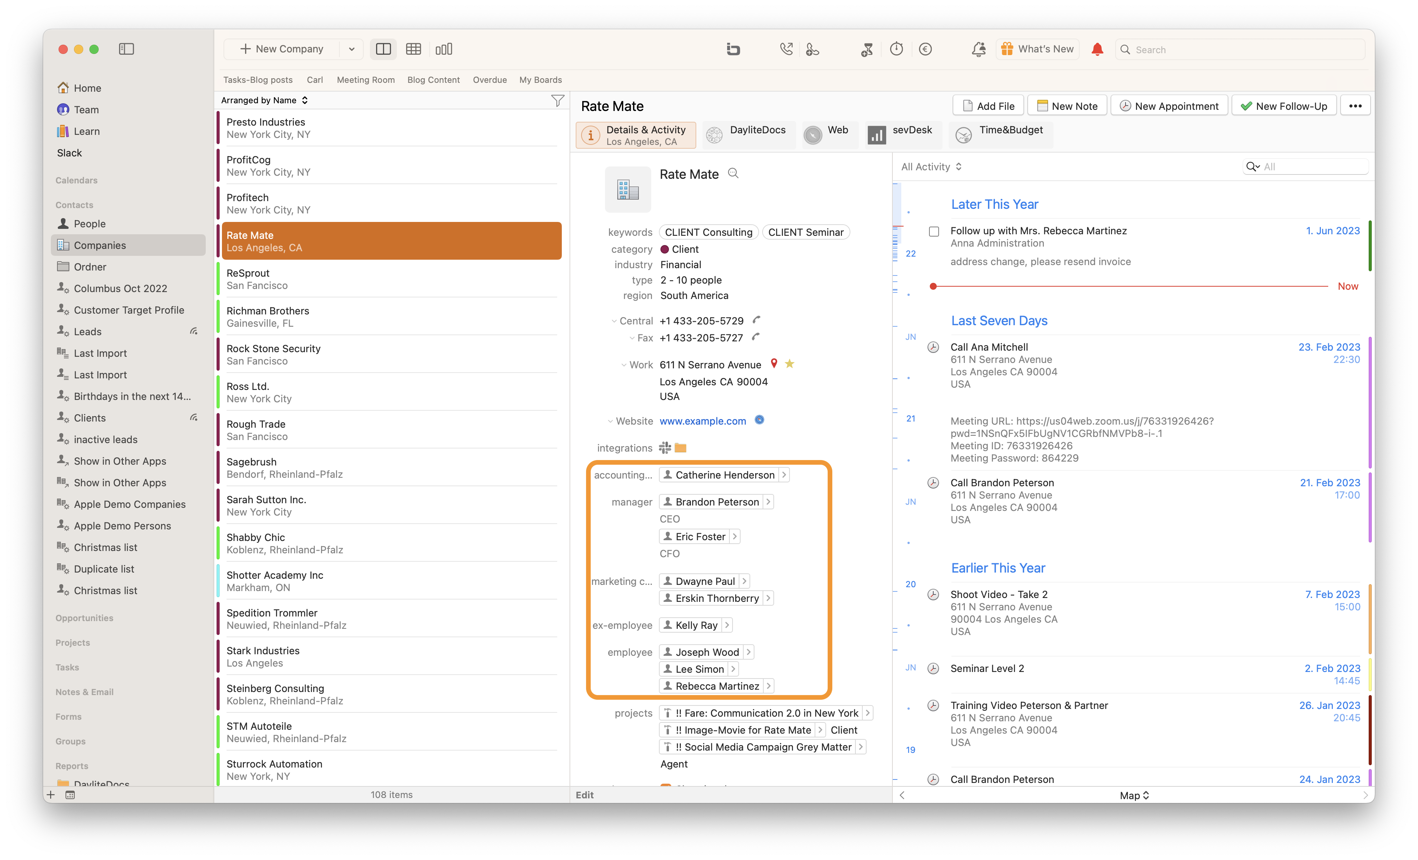Screen dimensions: 1418x860
Task: Toggle the sidebar visibility icon
Action: click(127, 49)
